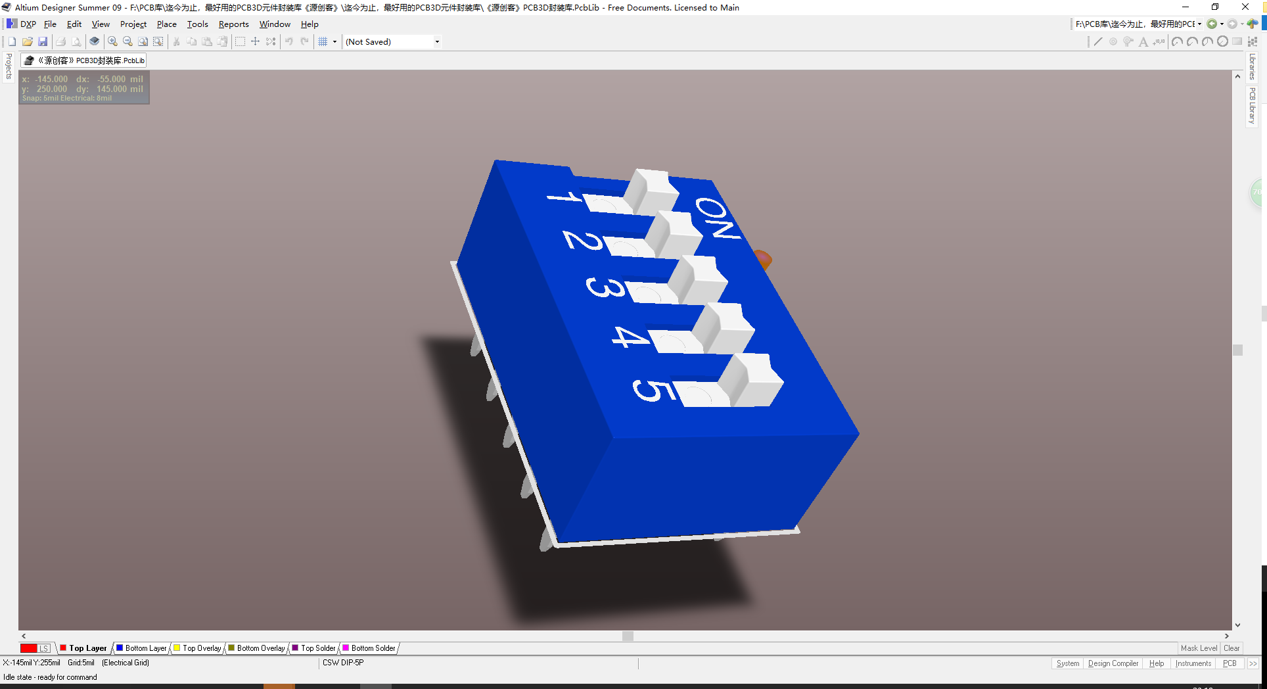
Task: Open the Place menu
Action: click(x=166, y=24)
